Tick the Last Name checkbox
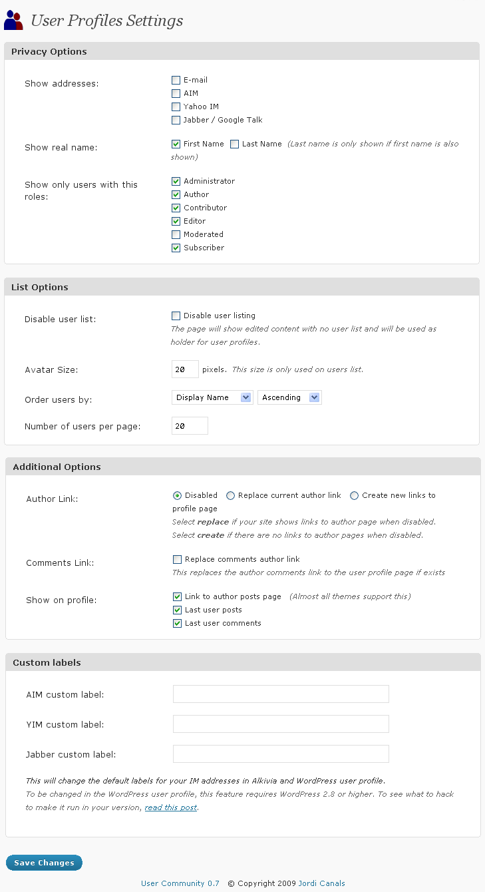 234,144
